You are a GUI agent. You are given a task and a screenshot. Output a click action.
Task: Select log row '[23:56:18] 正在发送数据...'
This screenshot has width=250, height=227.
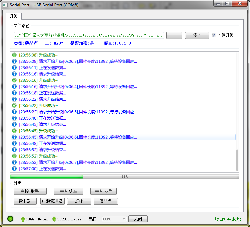(123, 93)
